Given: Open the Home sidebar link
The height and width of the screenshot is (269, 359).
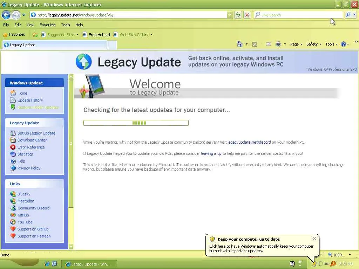Looking at the screenshot, I should (x=22, y=93).
